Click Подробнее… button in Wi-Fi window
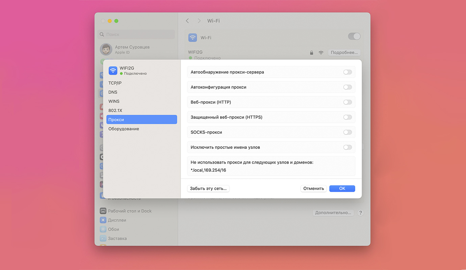The image size is (466, 270). pyautogui.click(x=344, y=53)
